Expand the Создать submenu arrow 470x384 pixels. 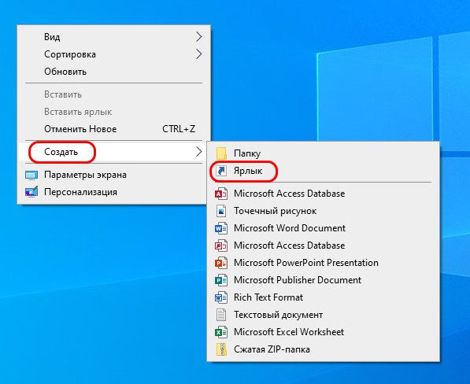click(198, 152)
